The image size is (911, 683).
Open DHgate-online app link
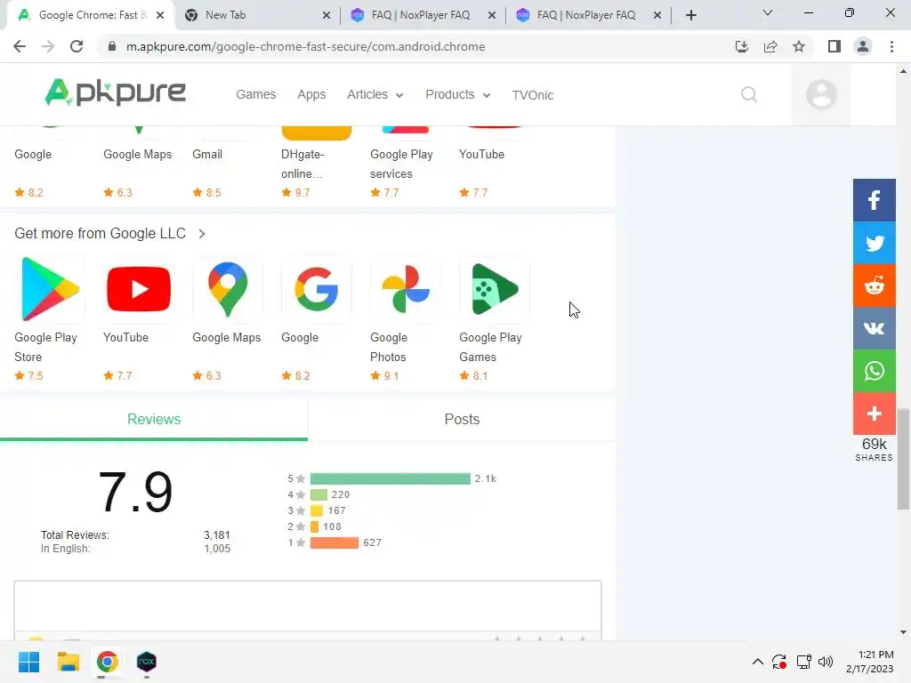(302, 164)
